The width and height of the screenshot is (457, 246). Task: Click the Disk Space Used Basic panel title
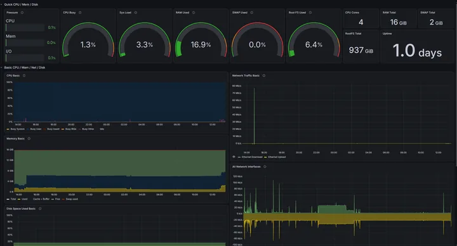click(21, 209)
